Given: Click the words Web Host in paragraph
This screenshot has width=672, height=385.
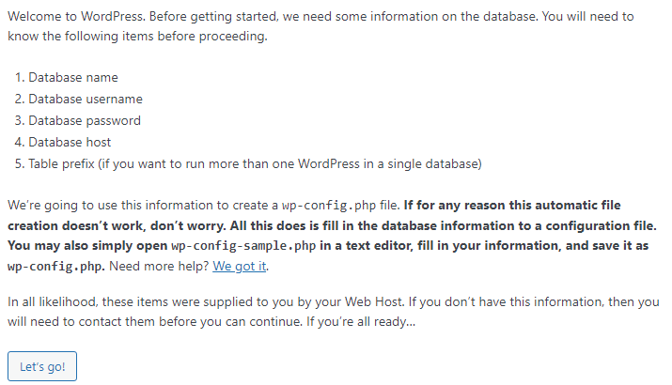Looking at the screenshot, I should (x=373, y=302).
